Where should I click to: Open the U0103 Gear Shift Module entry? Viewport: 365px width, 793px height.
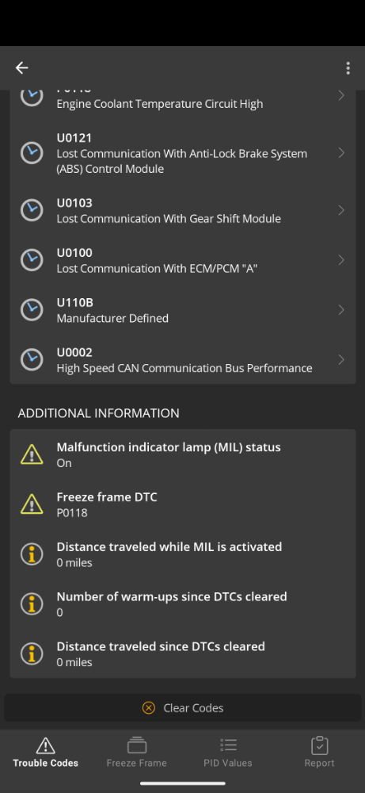[x=183, y=210]
